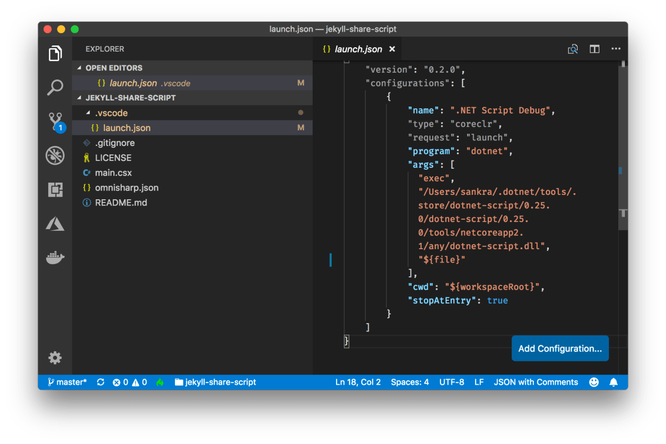Select the launch.json editor tab

pos(358,49)
